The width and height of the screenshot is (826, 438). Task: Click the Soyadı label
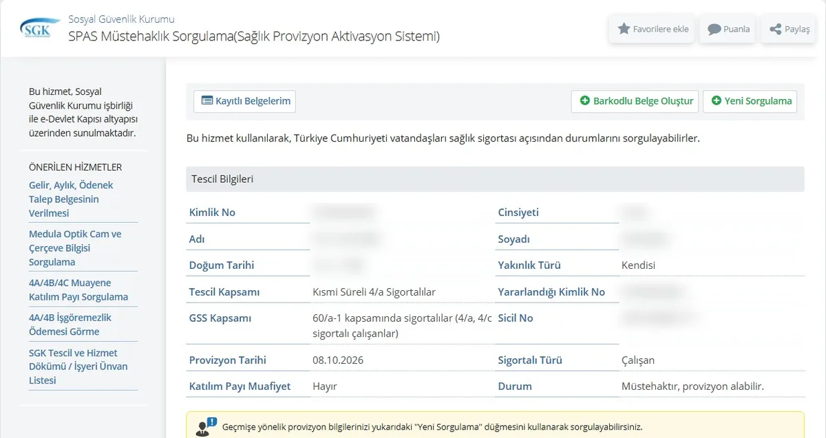(x=513, y=239)
